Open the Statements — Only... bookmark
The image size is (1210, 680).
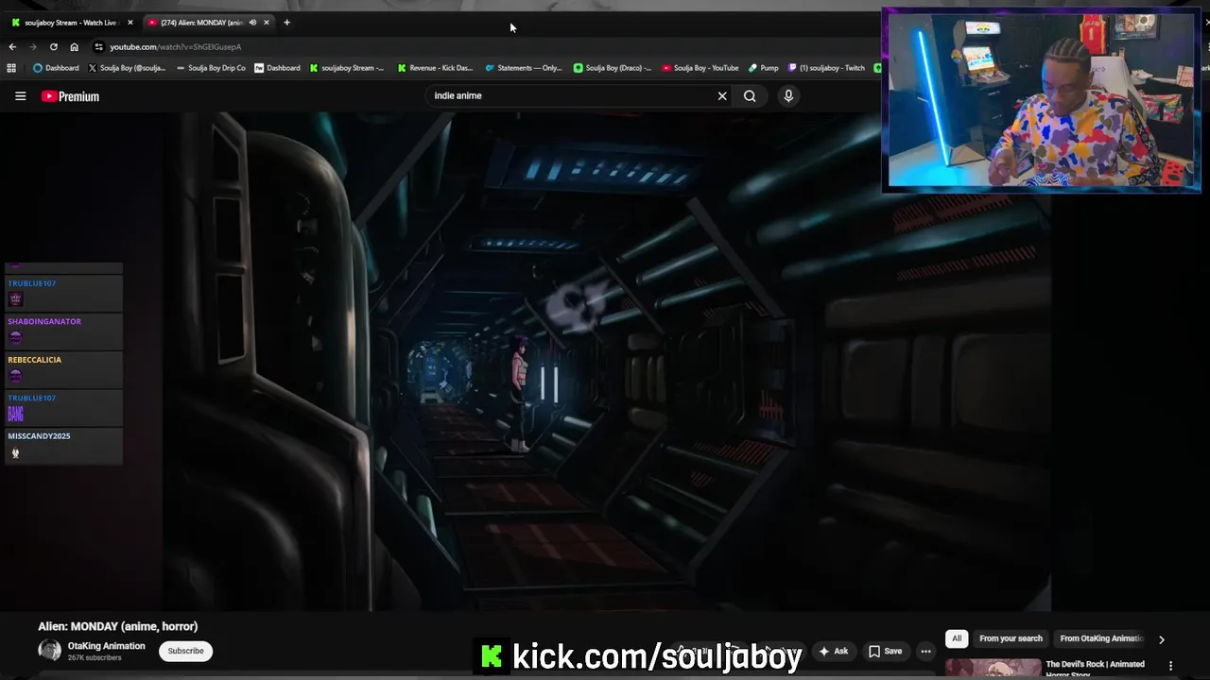tap(524, 68)
